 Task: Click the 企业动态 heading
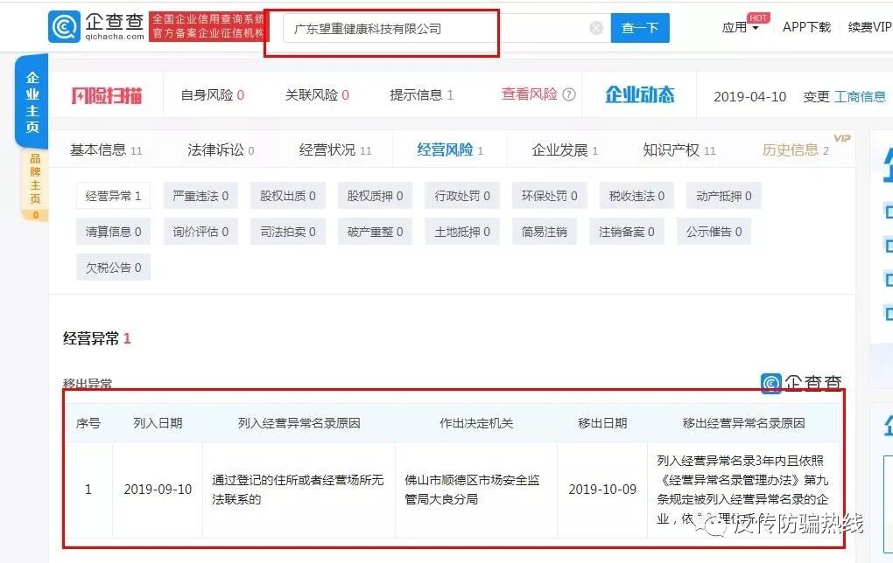coord(640,94)
